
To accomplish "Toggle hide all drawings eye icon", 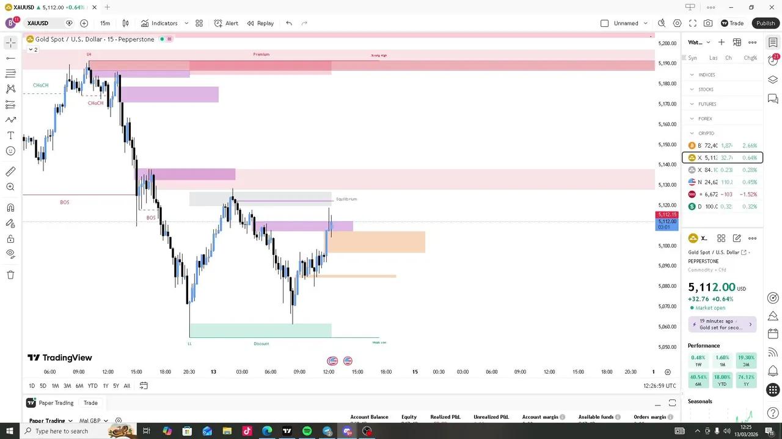I will [10, 254].
